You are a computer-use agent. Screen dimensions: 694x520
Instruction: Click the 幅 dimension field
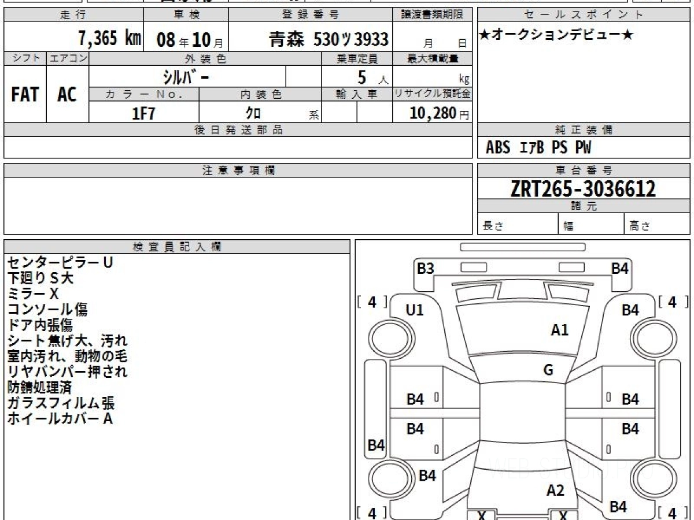pos(592,224)
